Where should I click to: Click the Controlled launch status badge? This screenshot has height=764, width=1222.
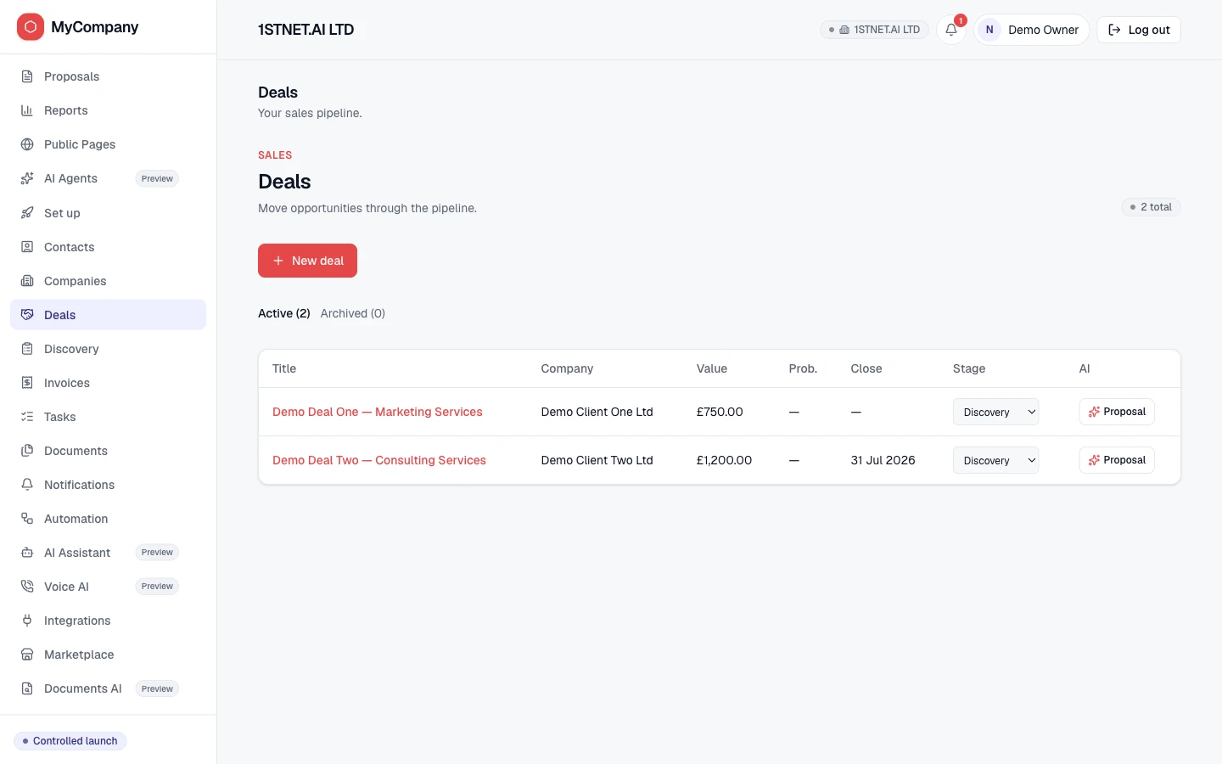click(70, 741)
